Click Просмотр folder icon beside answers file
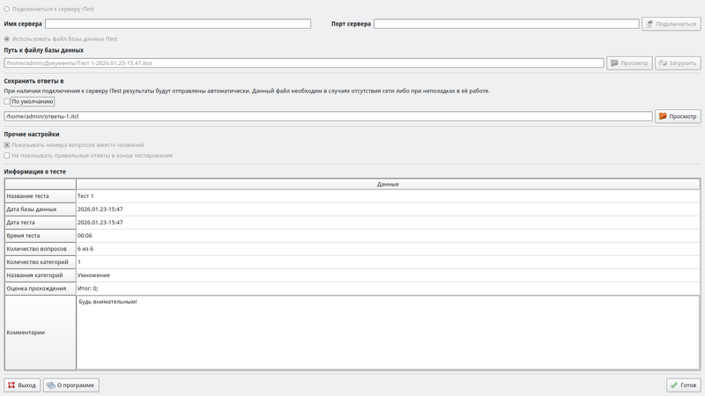The image size is (705, 396). (664, 116)
